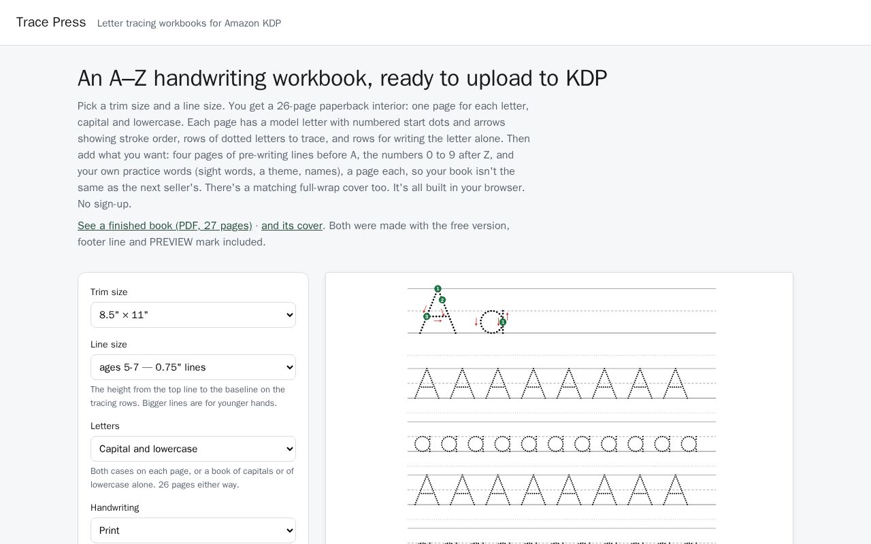The image size is (871, 544).
Task: Click the Letters help text about both cases
Action: coord(193,478)
